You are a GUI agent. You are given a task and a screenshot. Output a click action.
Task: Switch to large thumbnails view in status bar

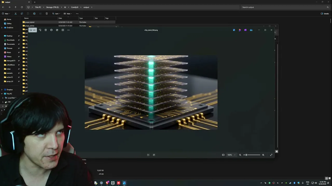point(329,178)
